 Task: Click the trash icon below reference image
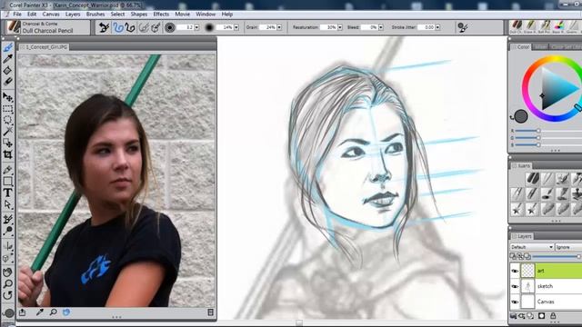(x=210, y=312)
